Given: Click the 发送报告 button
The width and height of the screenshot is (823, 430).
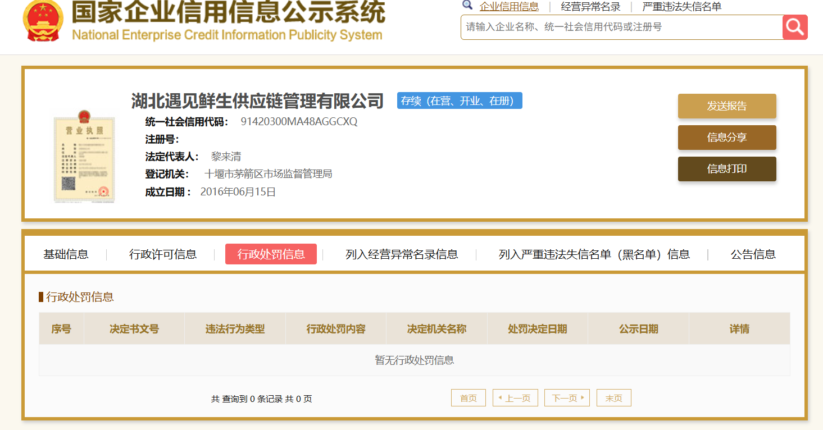Looking at the screenshot, I should pos(727,106).
